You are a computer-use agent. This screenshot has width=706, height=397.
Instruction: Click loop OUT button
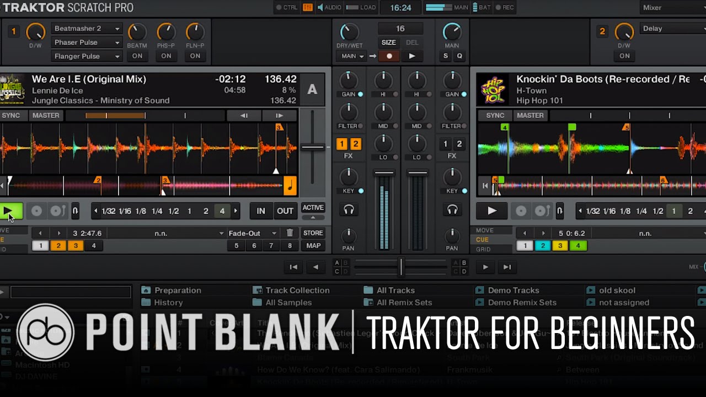[x=285, y=211]
